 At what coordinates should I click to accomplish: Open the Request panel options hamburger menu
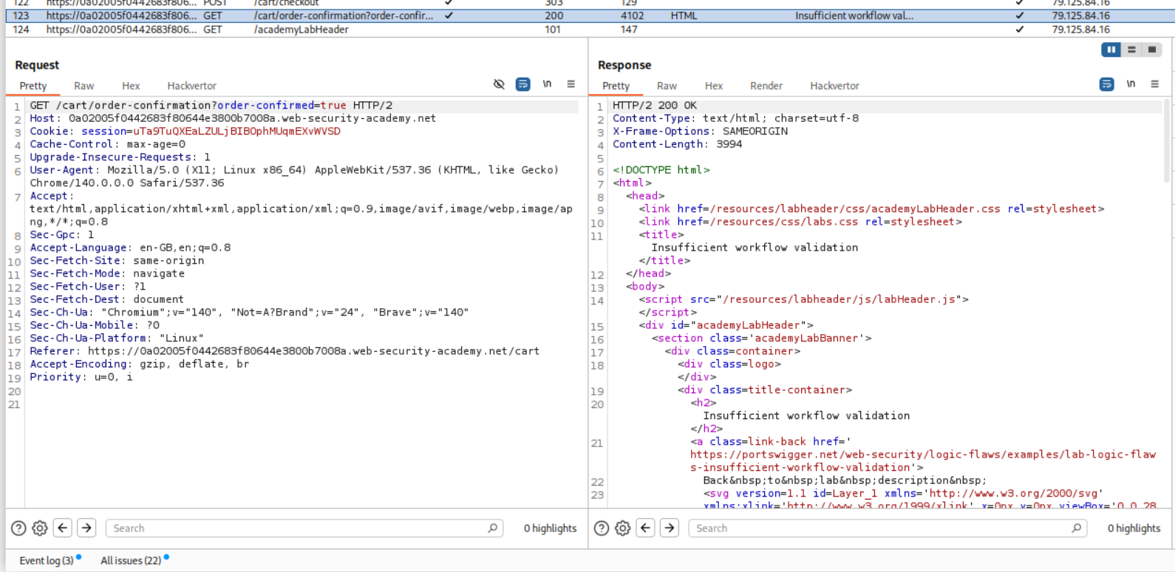pos(571,84)
